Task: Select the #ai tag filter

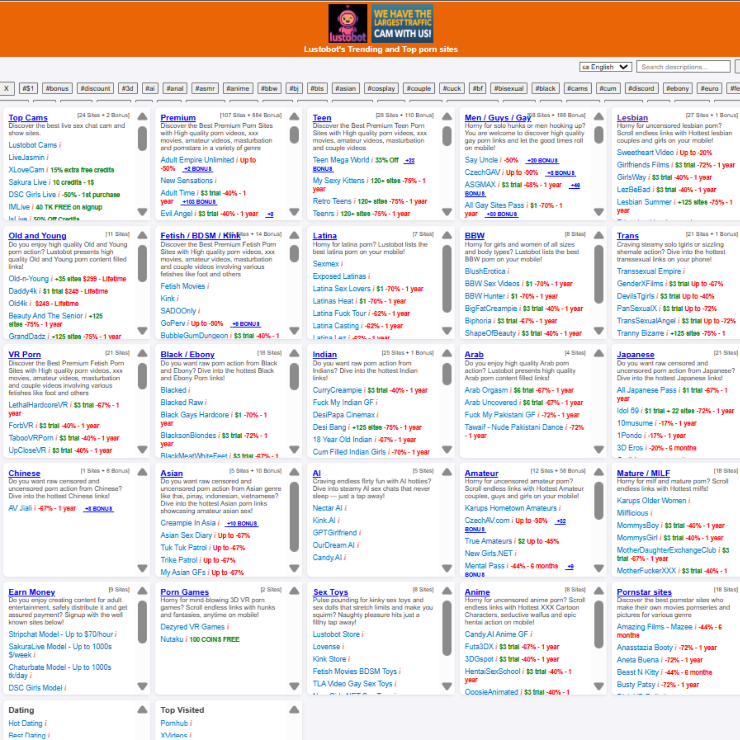Action: (150, 88)
